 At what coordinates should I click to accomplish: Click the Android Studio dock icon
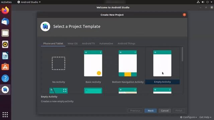click(x=5, y=90)
